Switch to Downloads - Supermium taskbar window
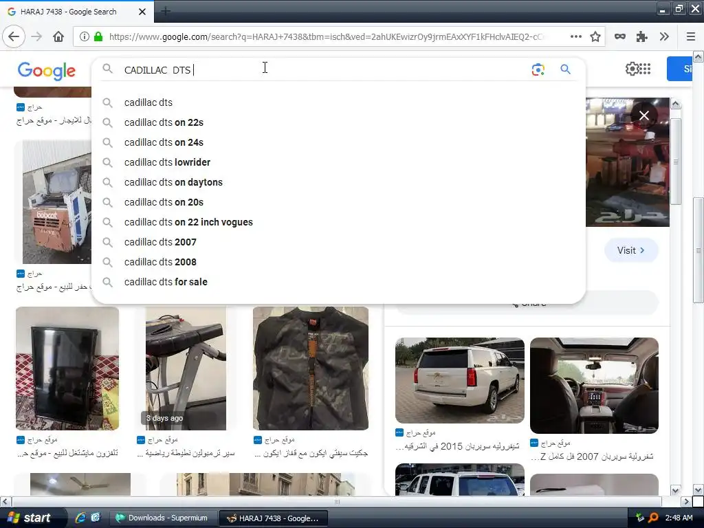 pyautogui.click(x=164, y=518)
